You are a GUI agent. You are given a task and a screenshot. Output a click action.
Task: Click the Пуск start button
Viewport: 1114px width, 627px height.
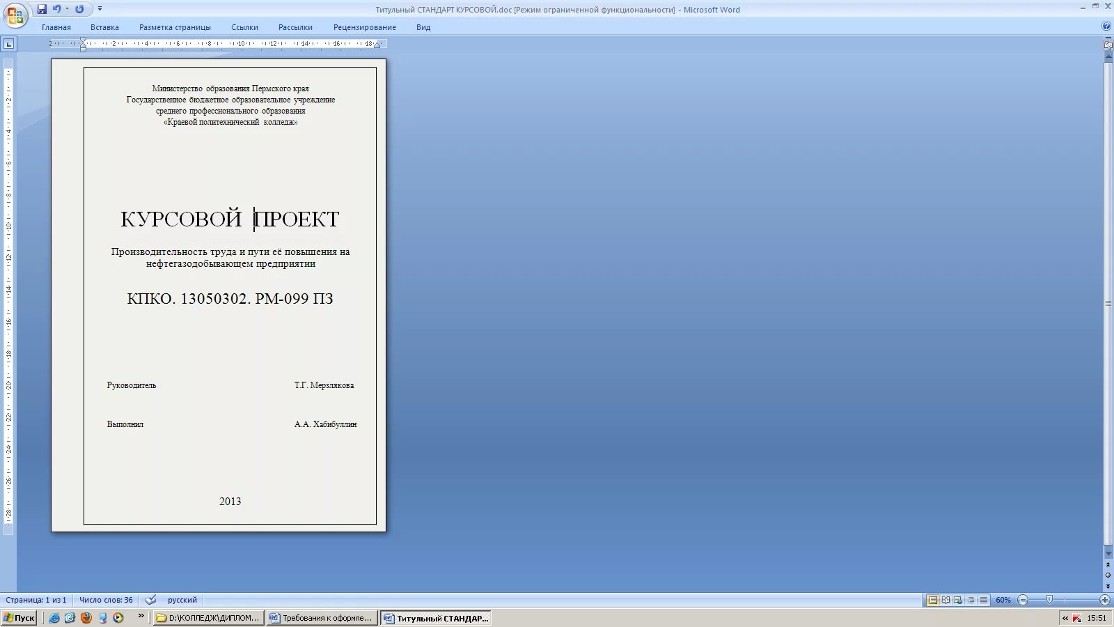(19, 618)
